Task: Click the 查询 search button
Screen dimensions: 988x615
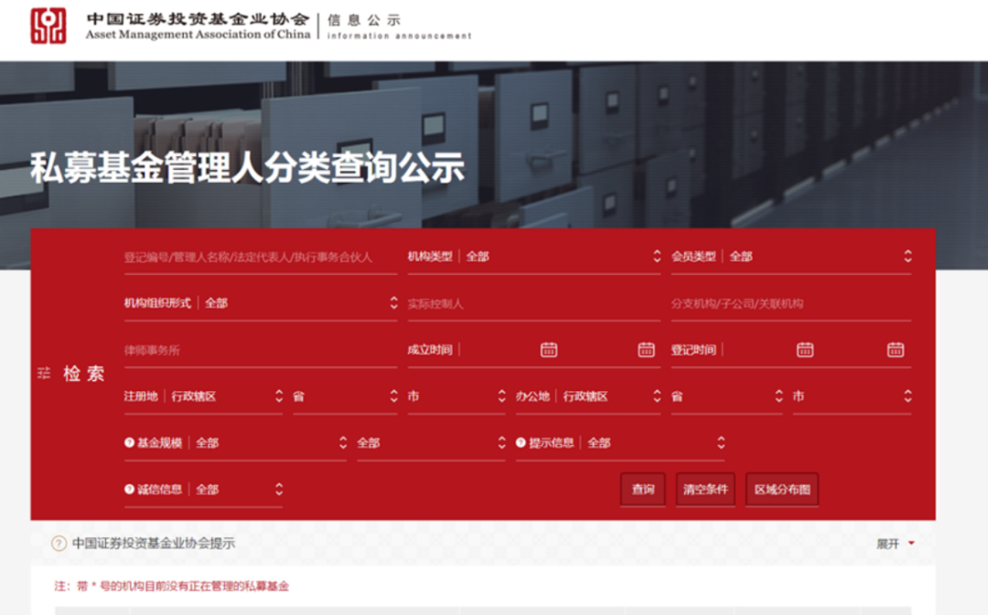Action: (643, 489)
